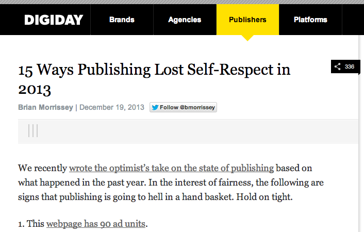Open the optimist's take article link
The width and height of the screenshot is (364, 232).
click(171, 168)
